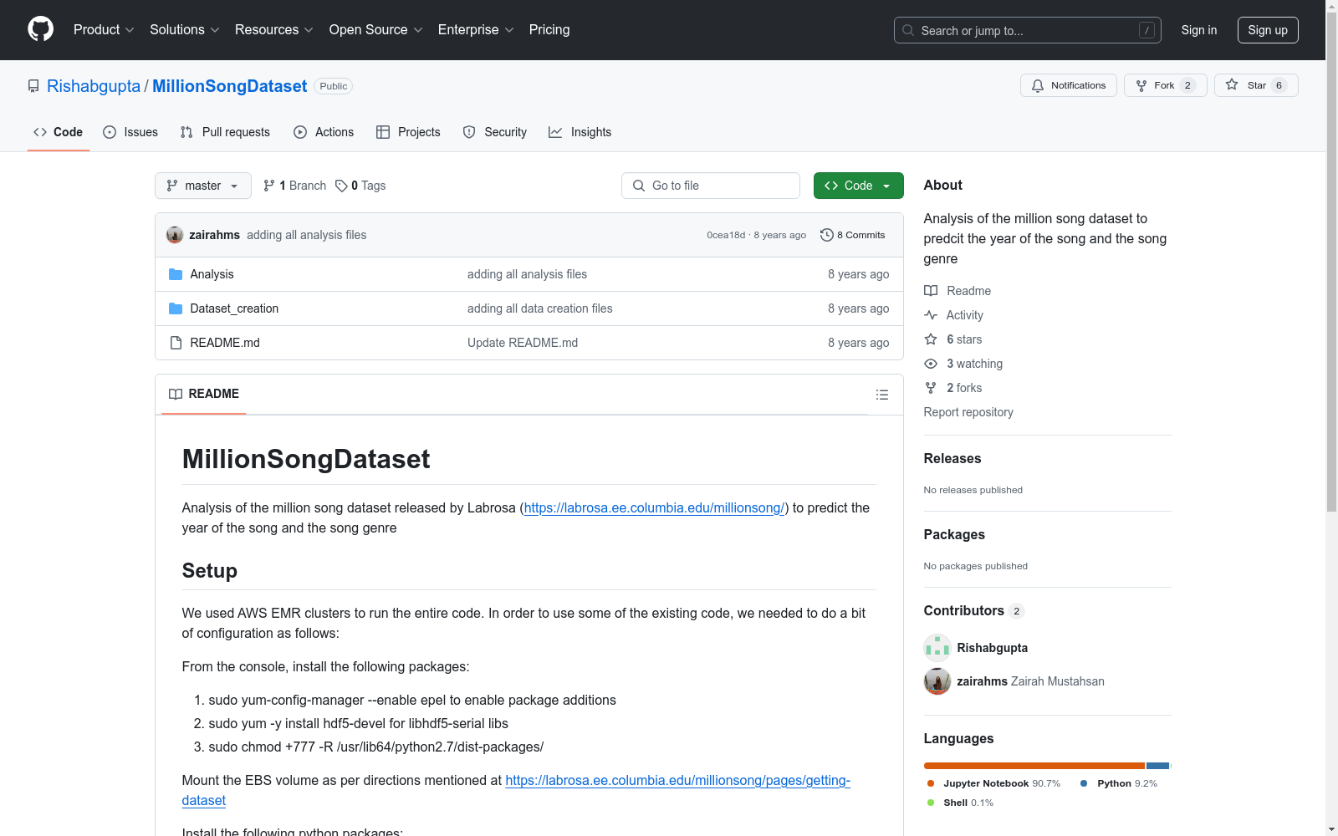Image resolution: width=1338 pixels, height=836 pixels.
Task: Switch to the Pull requests tab
Action: coord(225,132)
